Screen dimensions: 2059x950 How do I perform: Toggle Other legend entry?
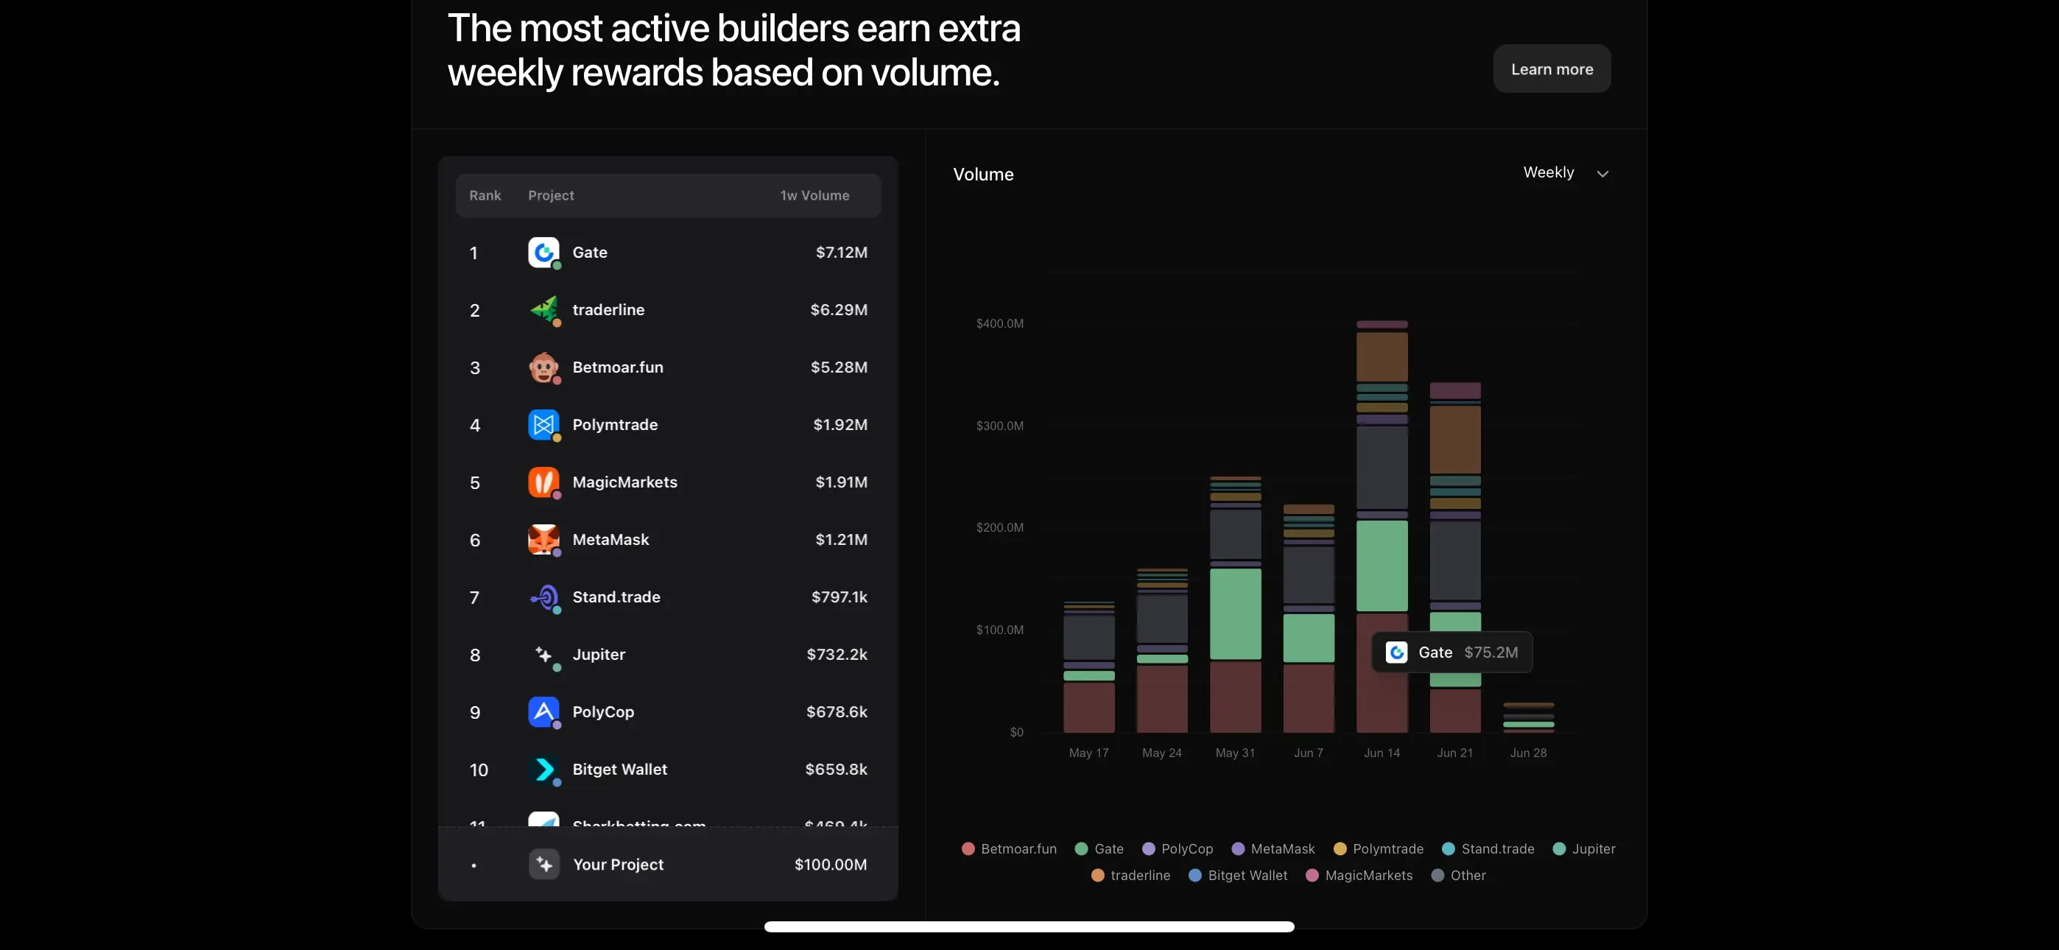tap(1458, 875)
